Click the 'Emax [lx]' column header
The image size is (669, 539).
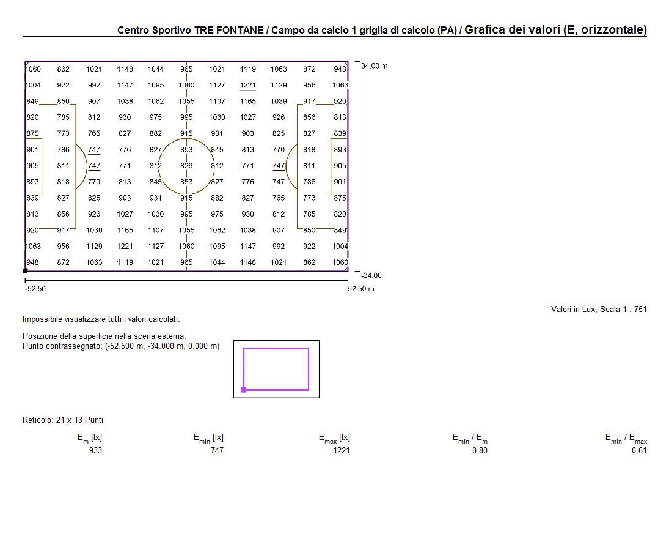tap(335, 438)
